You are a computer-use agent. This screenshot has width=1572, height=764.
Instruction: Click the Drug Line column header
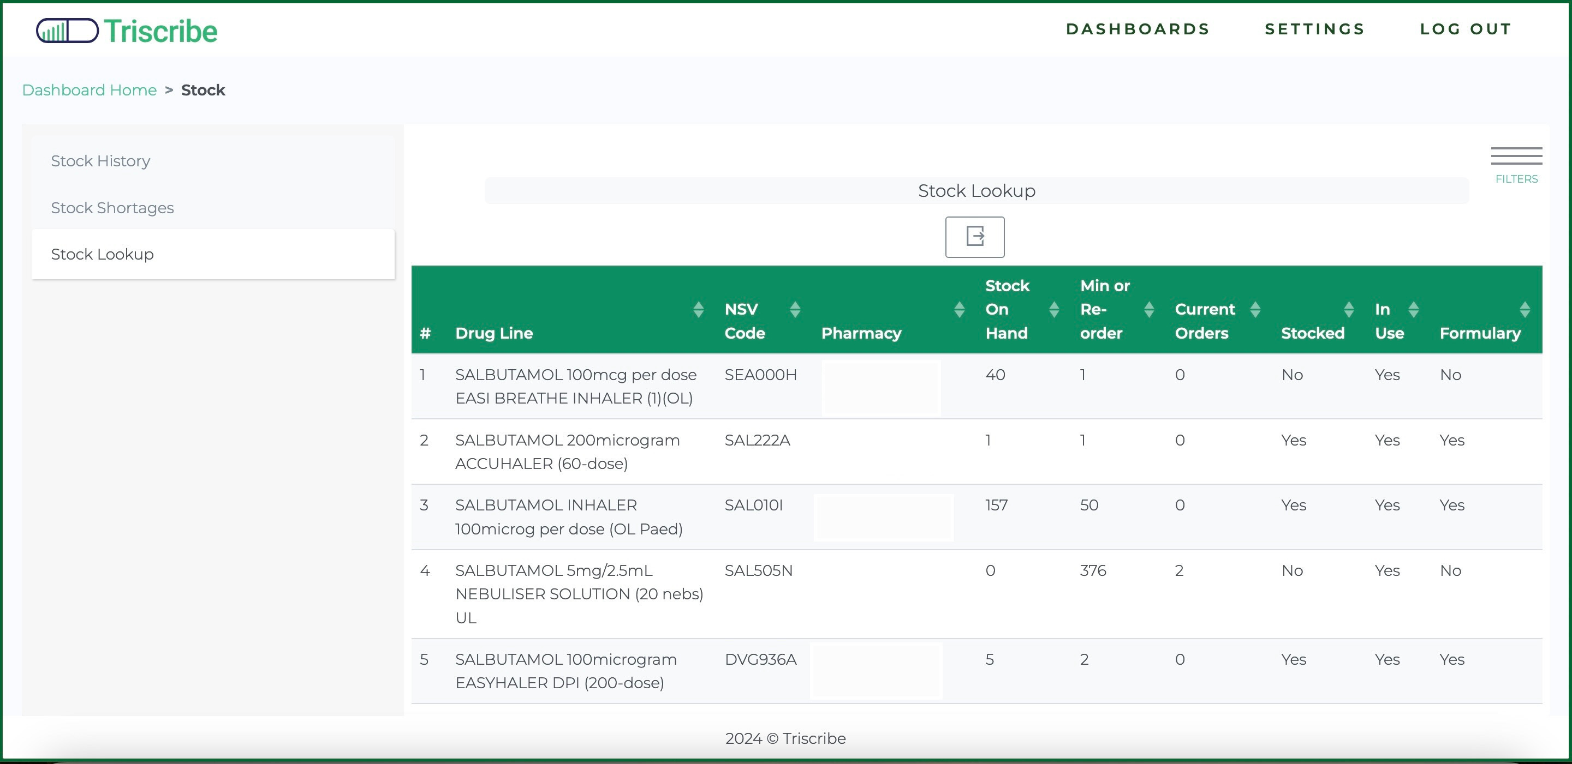pyautogui.click(x=495, y=333)
